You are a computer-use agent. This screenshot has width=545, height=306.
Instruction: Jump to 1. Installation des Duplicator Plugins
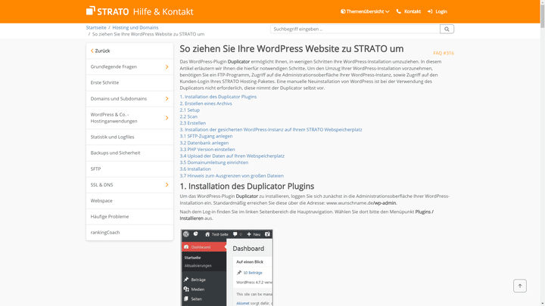point(218,97)
